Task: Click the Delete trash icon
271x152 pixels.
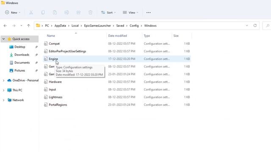Action: point(90,13)
